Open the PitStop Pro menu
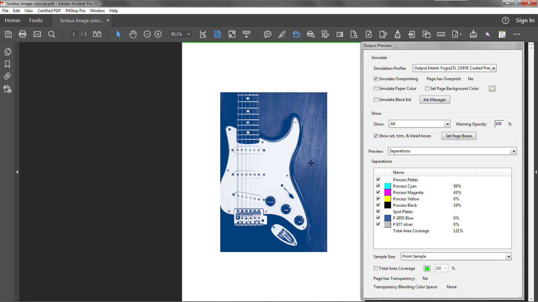This screenshot has width=538, height=302. point(75,11)
